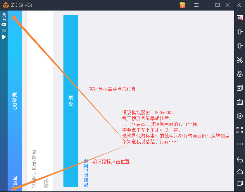
Task: Click the 短信验证登录 SMS login link
Action: (86, 173)
